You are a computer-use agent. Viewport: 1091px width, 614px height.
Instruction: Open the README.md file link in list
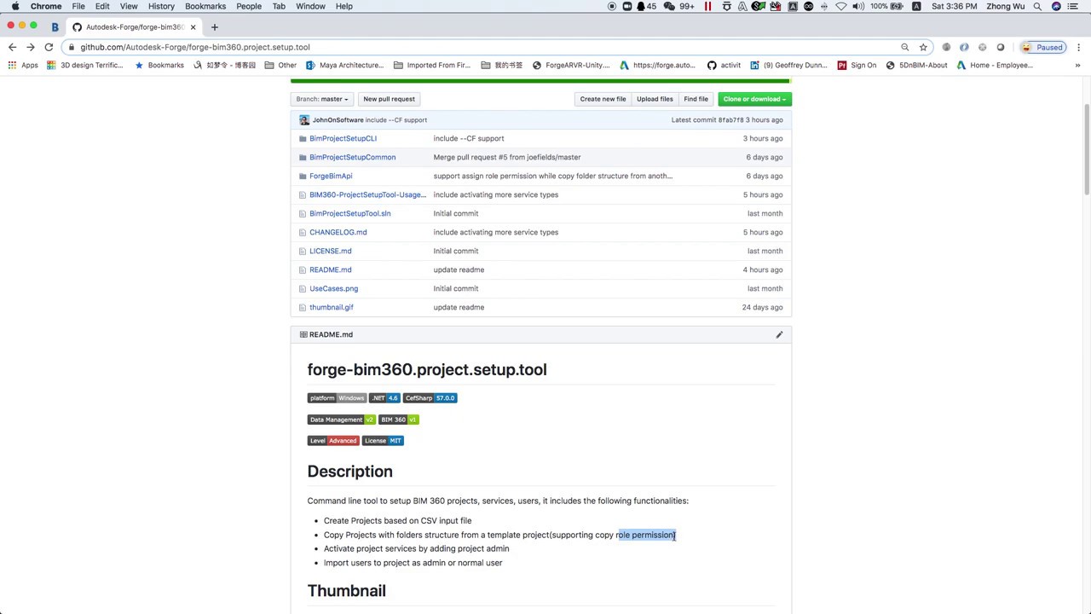click(x=330, y=269)
